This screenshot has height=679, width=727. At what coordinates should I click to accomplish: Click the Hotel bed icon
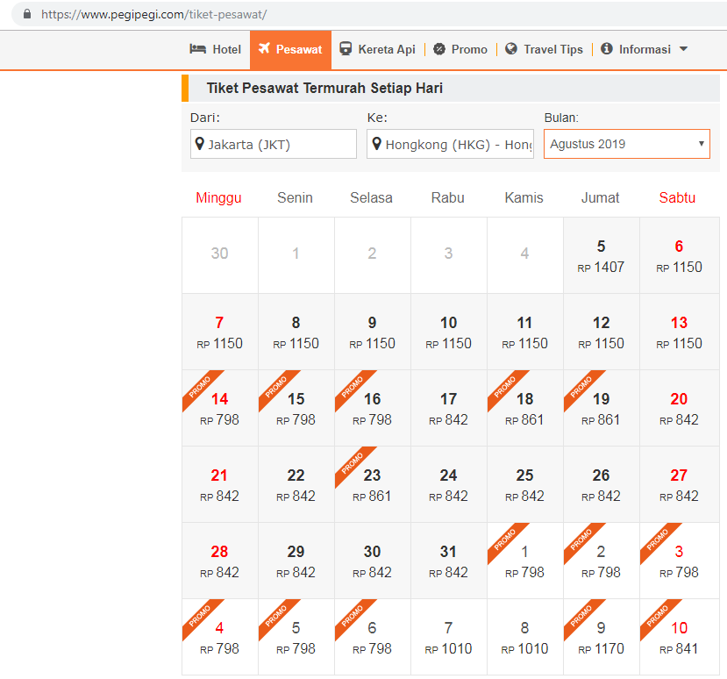coord(198,49)
